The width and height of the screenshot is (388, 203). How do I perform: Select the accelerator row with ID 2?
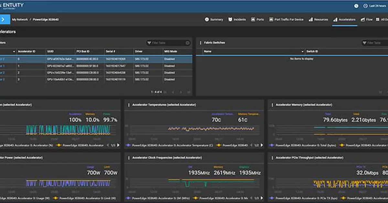coord(96,73)
